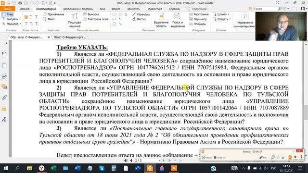The height and width of the screenshot is (173, 308).
Task: Pick the Ластик eraser tool
Action: coord(139,19)
